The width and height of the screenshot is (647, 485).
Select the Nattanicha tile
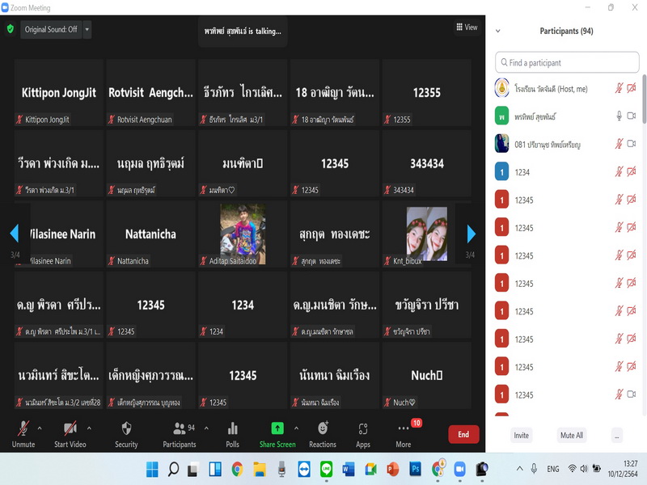point(150,234)
